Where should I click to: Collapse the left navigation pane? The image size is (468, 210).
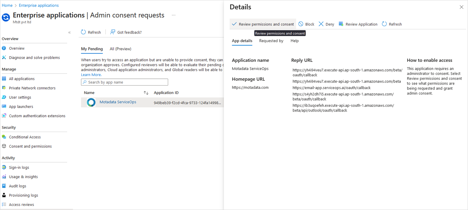point(69,32)
